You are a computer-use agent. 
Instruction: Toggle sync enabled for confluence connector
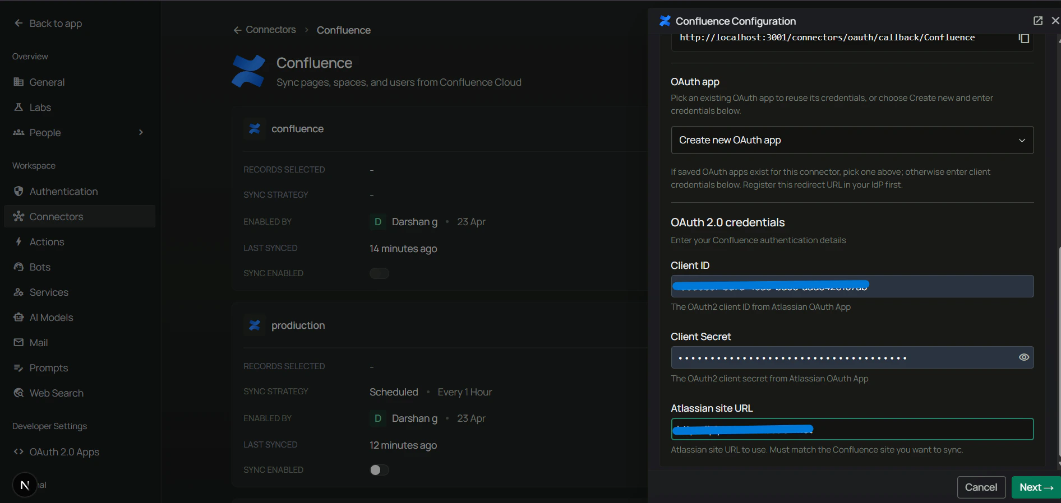(x=379, y=273)
